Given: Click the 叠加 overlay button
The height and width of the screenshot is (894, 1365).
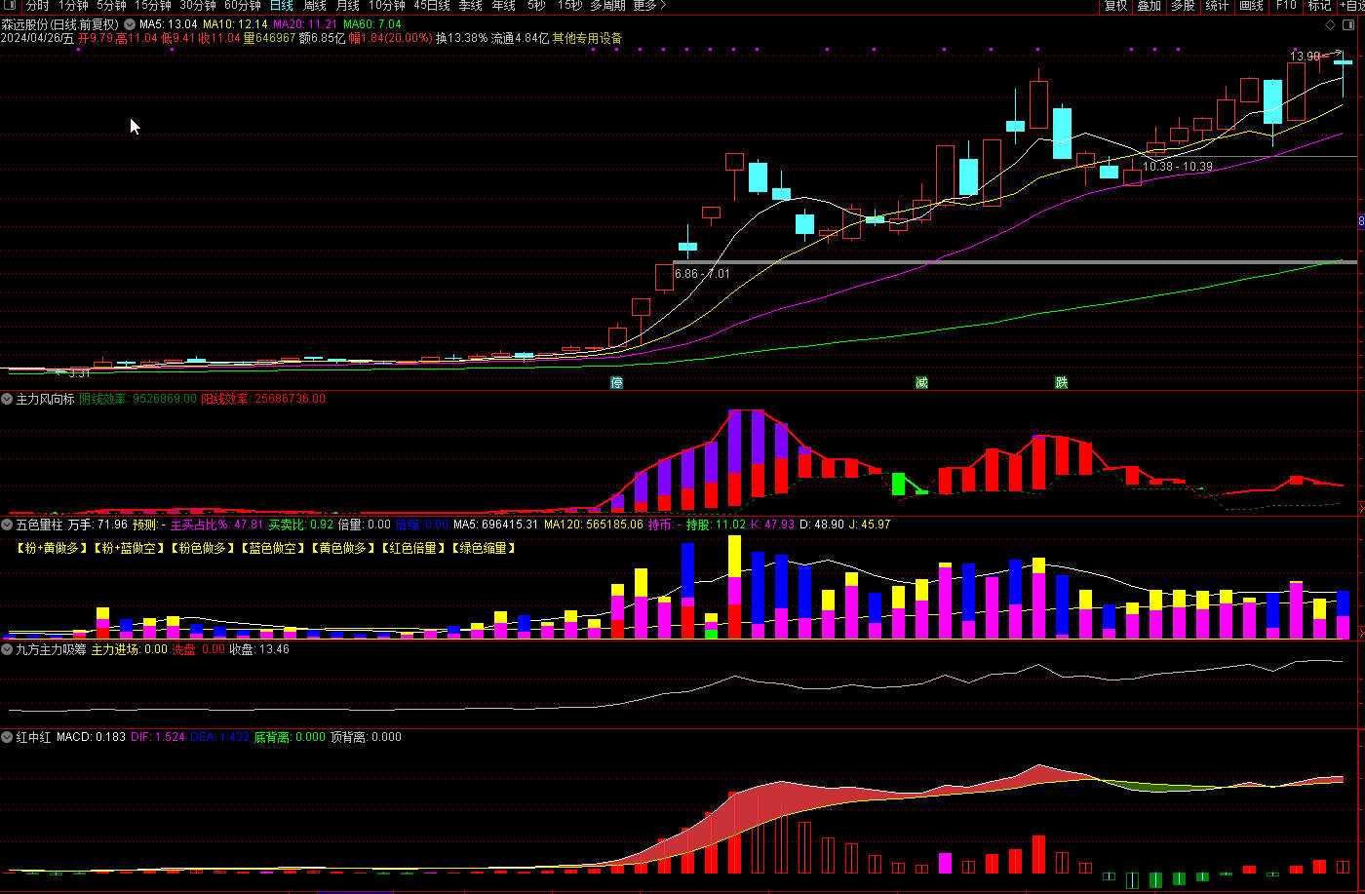Looking at the screenshot, I should pos(1149,6).
